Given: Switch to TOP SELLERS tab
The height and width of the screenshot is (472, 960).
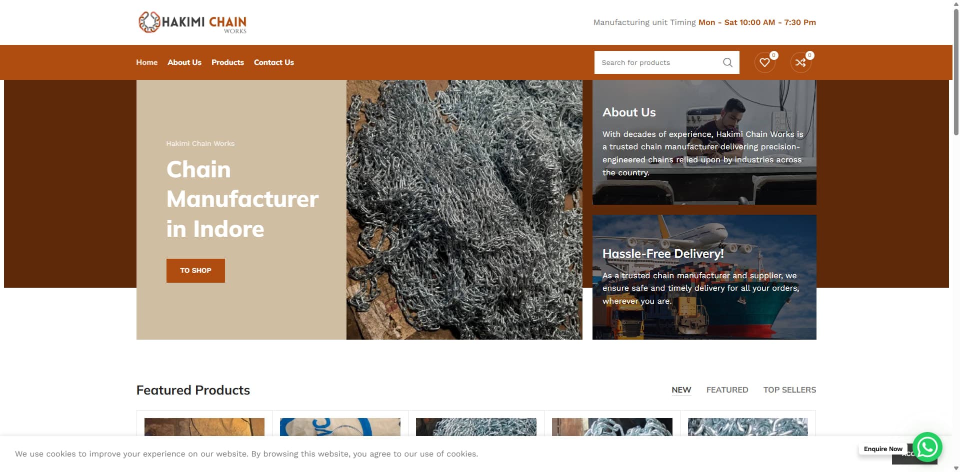Looking at the screenshot, I should (x=789, y=390).
